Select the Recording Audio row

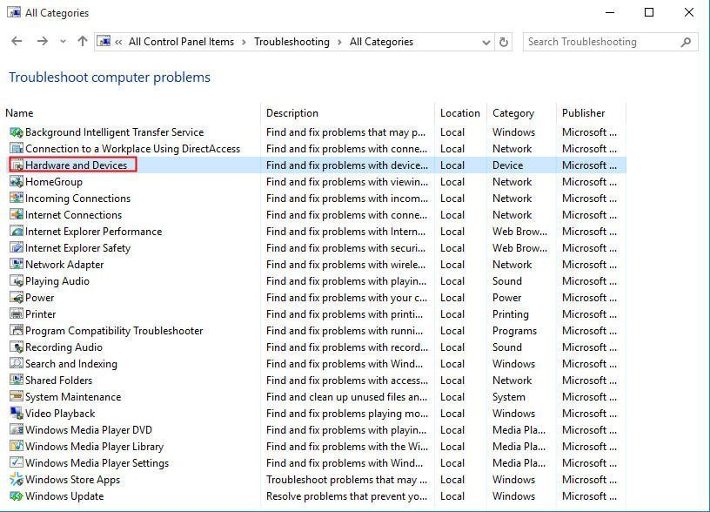(64, 347)
